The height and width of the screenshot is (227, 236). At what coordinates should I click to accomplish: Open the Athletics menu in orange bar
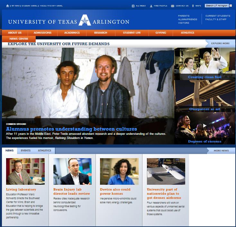pos(187,33)
